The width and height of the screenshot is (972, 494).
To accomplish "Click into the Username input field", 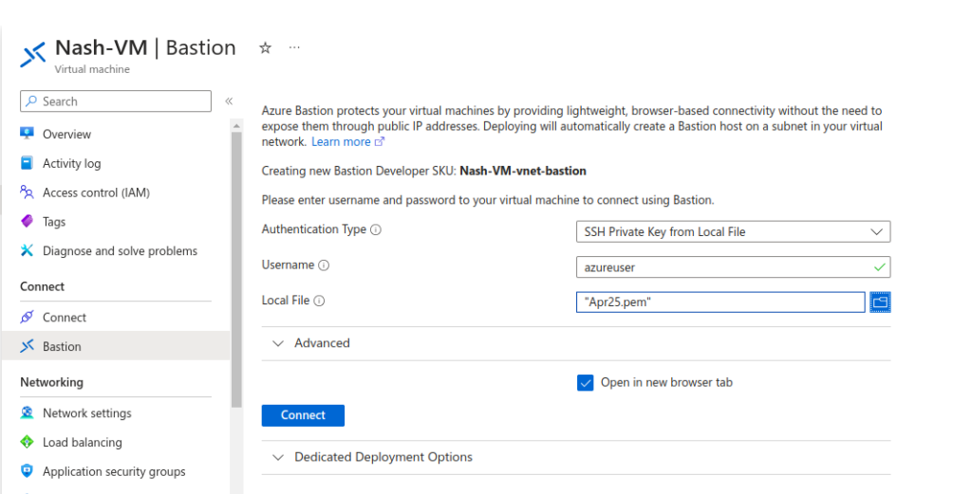I will point(721,267).
